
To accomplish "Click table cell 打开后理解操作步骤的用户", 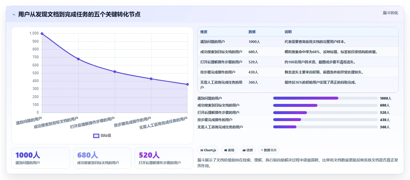I will point(221,62).
